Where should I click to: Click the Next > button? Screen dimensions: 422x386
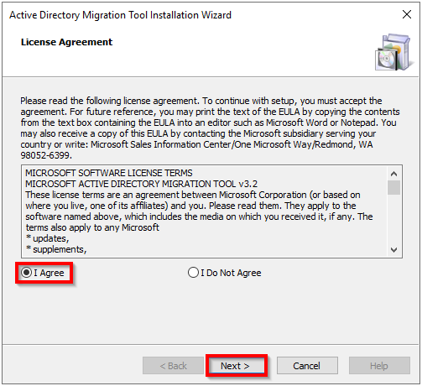pyautogui.click(x=237, y=366)
